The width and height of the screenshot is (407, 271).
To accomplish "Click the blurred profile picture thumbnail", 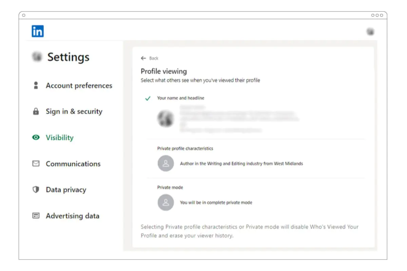I will click(x=166, y=118).
